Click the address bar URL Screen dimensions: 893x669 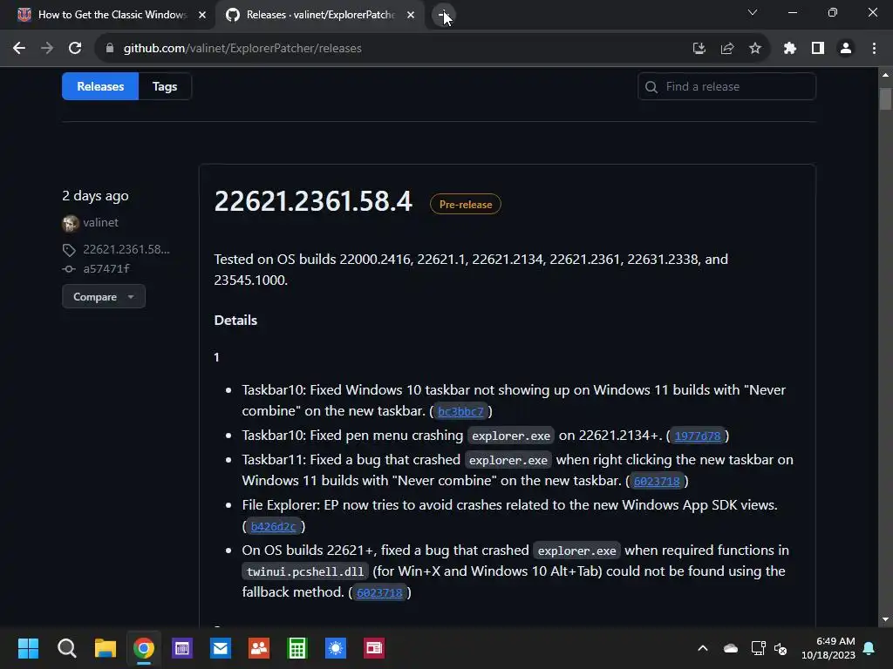[x=242, y=49]
